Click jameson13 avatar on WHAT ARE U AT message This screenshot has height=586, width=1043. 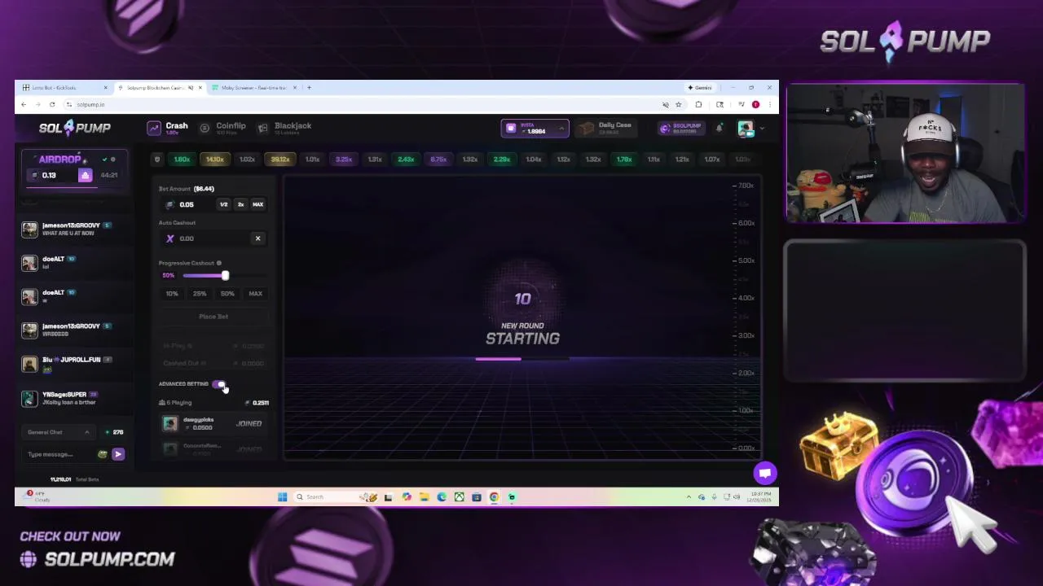click(x=29, y=230)
